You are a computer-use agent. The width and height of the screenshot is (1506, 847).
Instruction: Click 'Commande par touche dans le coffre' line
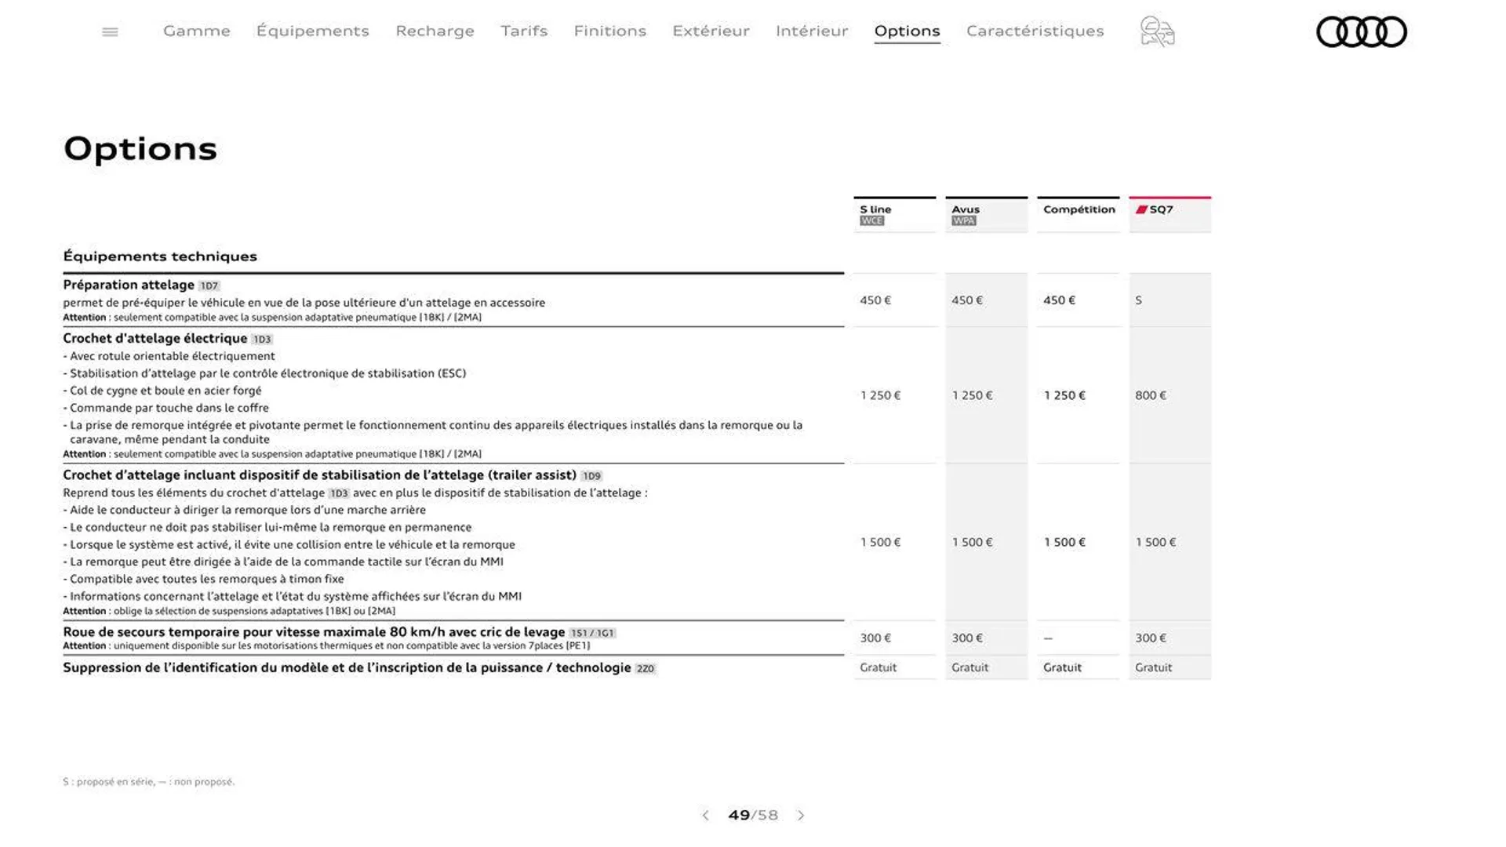[166, 408]
